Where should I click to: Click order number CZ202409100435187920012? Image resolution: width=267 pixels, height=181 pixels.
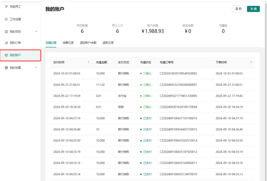(178, 152)
